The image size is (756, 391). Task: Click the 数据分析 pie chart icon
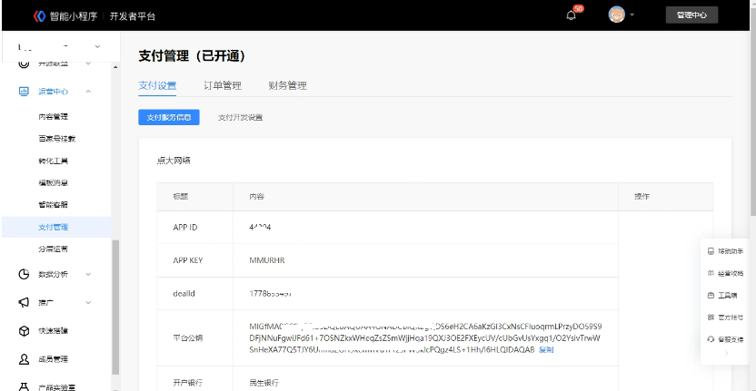[x=25, y=274]
